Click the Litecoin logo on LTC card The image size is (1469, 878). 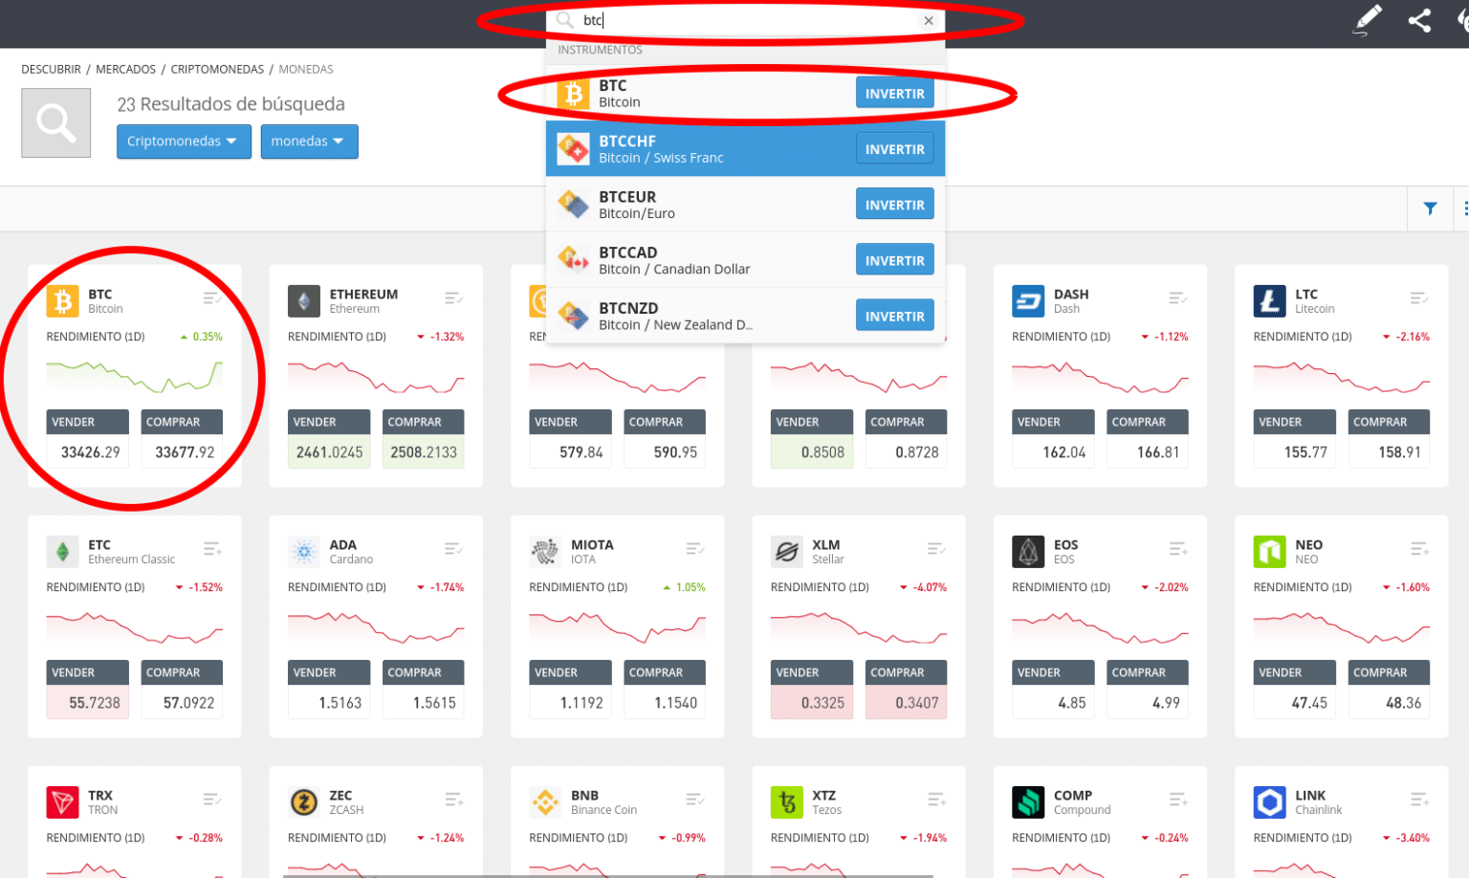click(1269, 301)
